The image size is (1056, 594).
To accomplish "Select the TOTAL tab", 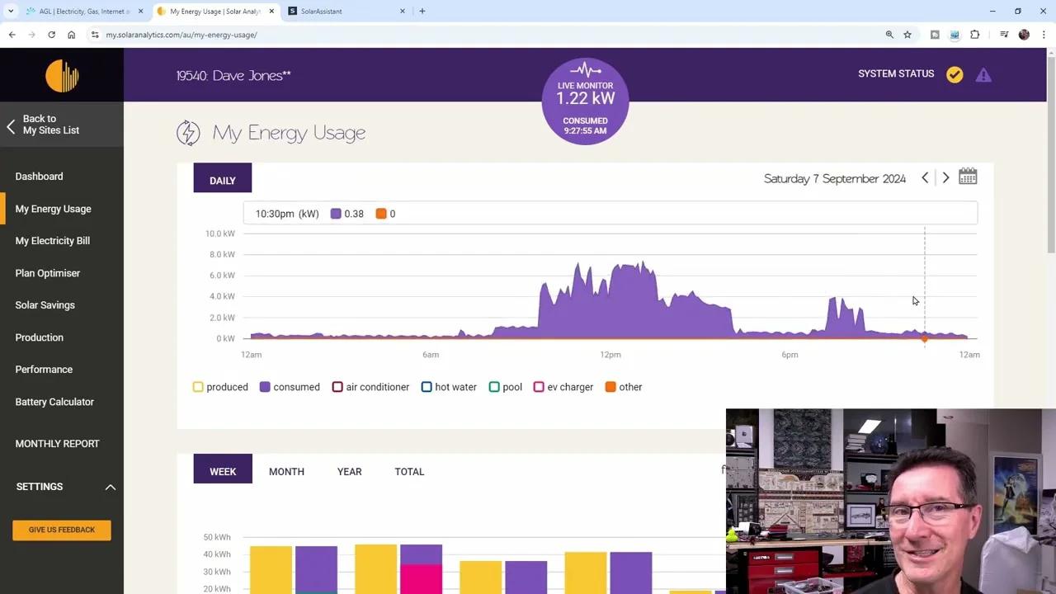I will point(409,471).
